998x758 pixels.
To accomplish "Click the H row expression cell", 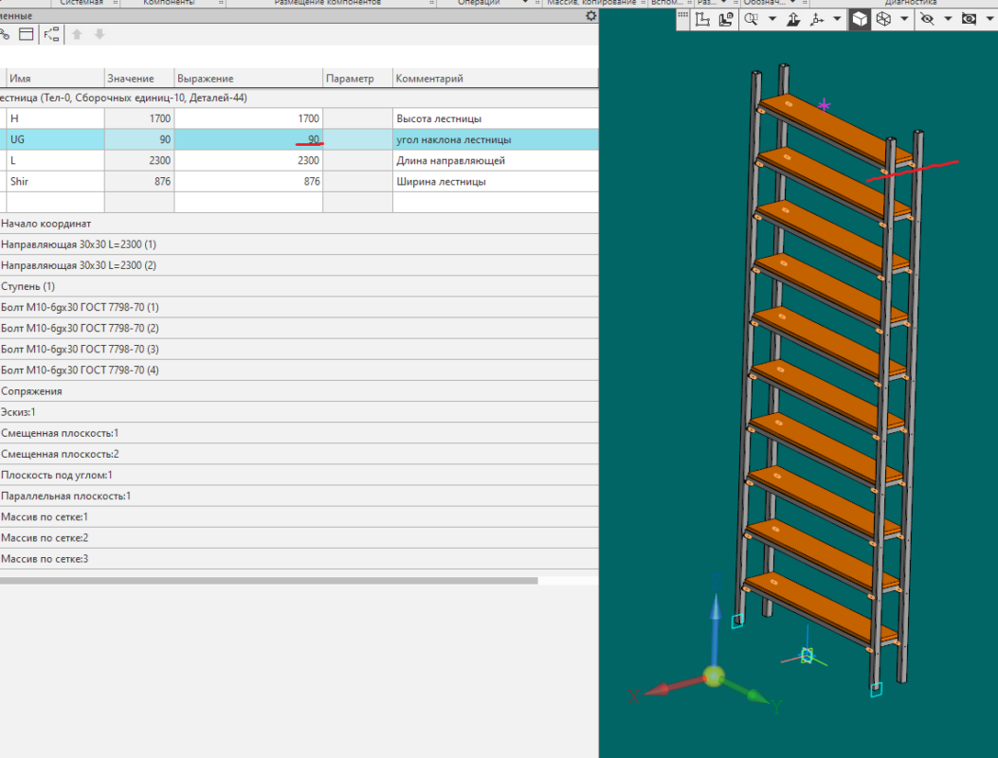I will pos(249,118).
